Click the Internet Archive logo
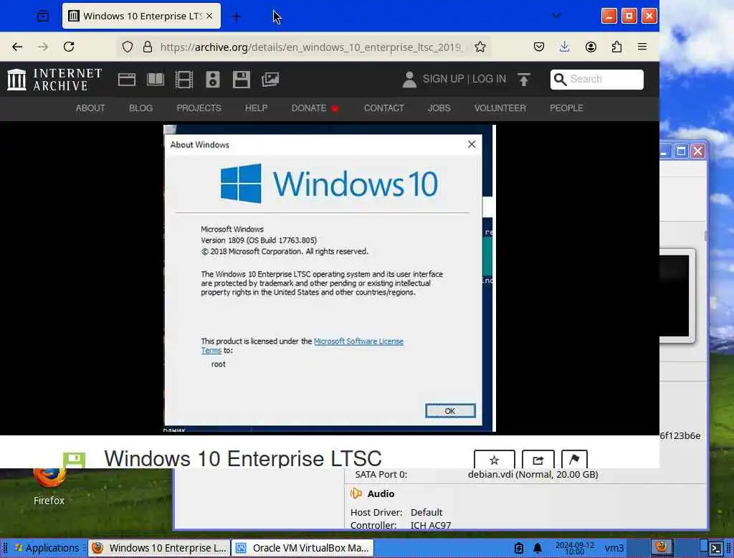734x558 pixels. (54, 79)
